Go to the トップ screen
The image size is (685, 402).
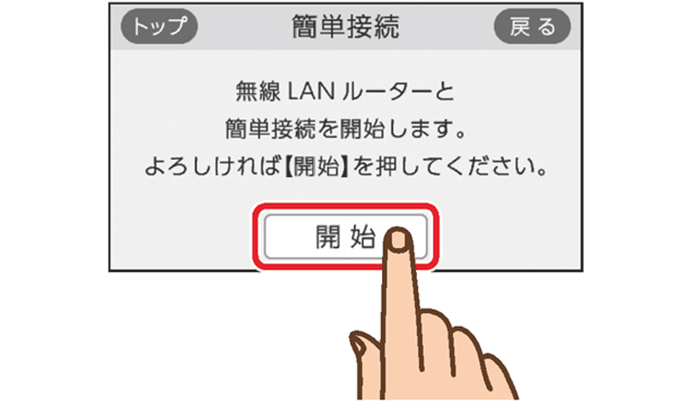click(x=159, y=27)
